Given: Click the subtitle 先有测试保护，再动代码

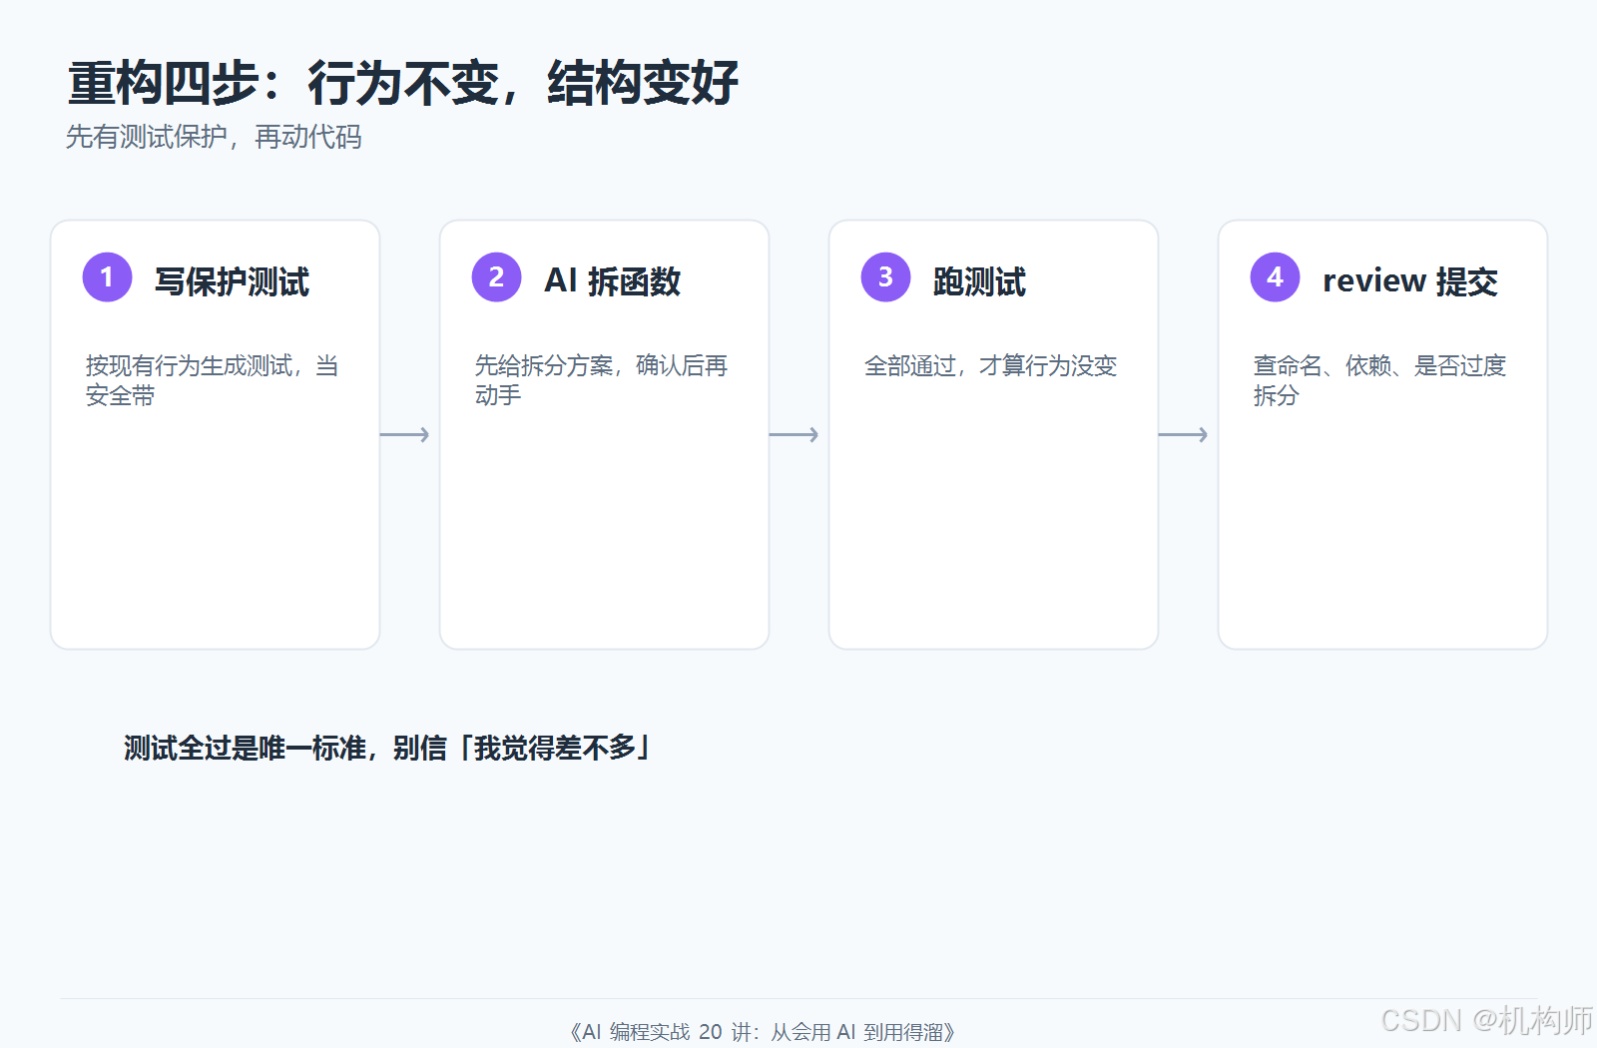Looking at the screenshot, I should (x=214, y=137).
